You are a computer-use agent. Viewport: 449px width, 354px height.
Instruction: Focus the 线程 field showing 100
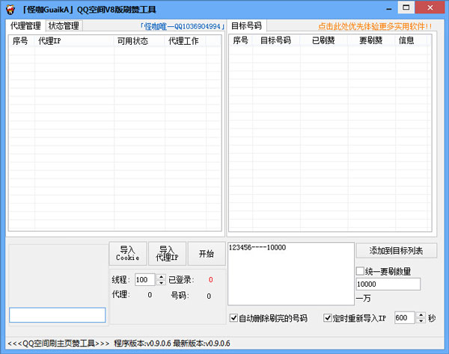coord(145,279)
